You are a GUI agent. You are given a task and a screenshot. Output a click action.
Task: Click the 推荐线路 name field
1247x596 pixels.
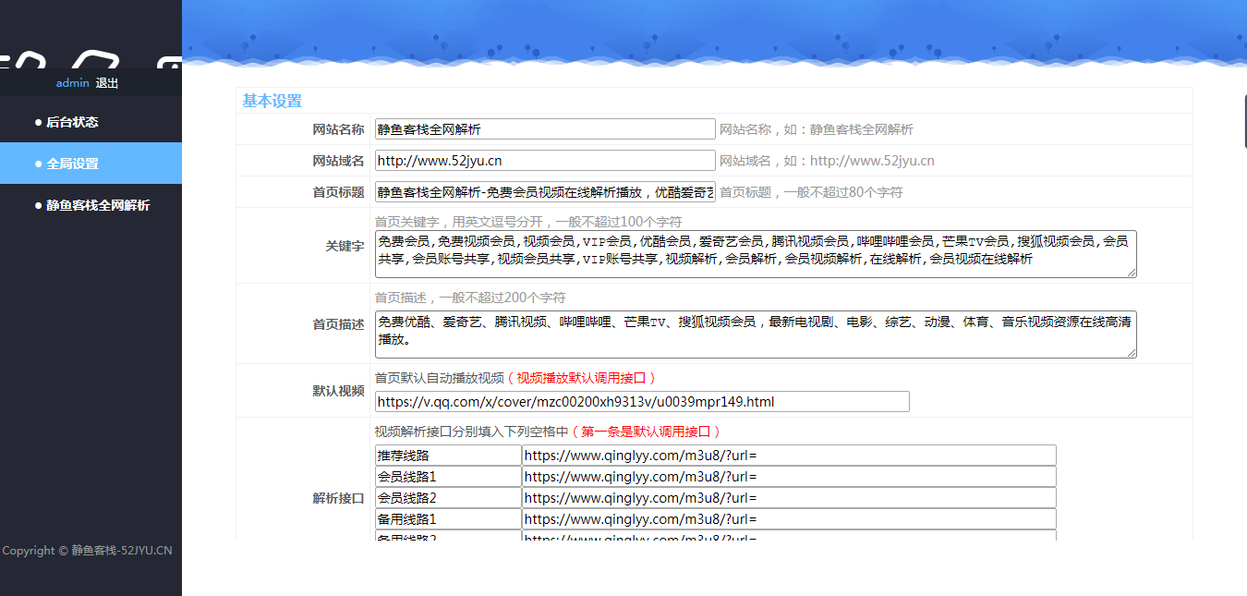(x=448, y=456)
